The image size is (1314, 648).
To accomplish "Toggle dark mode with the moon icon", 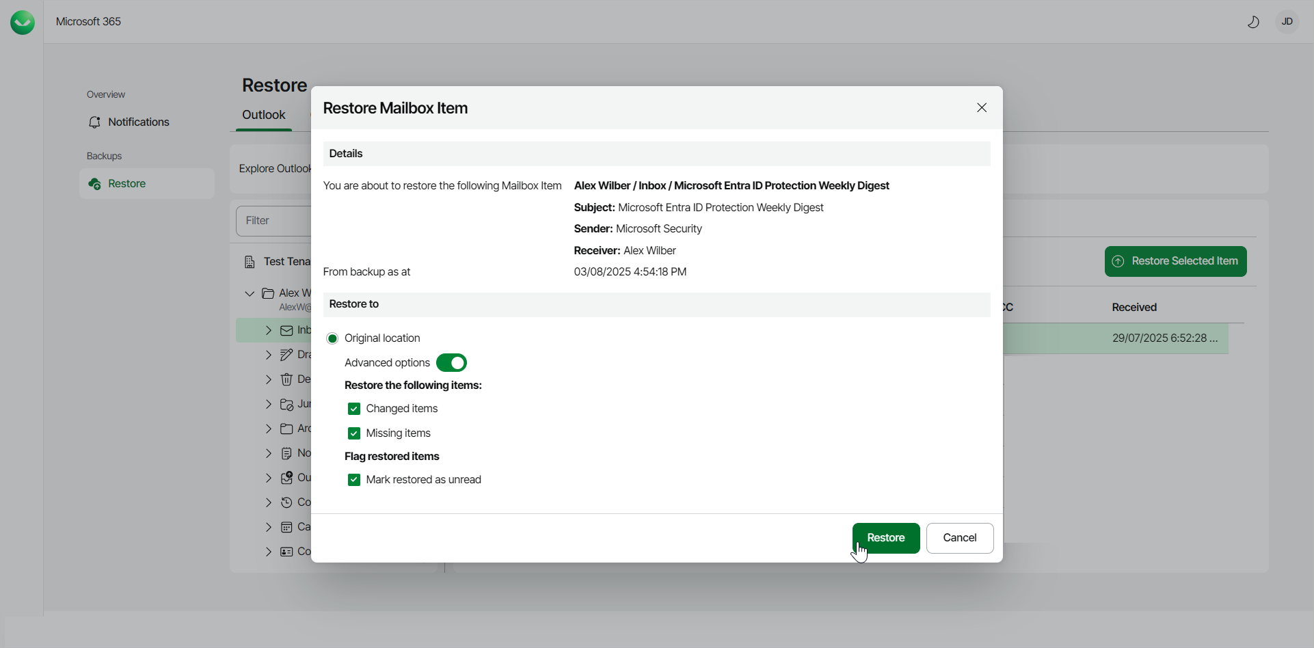I will point(1253,22).
